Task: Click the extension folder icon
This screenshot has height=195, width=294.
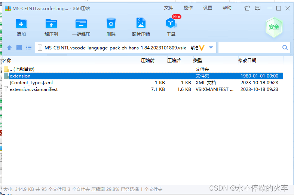Action: tap(6, 76)
